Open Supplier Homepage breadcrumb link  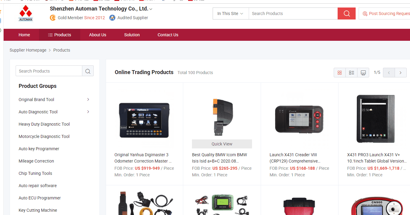(x=28, y=50)
